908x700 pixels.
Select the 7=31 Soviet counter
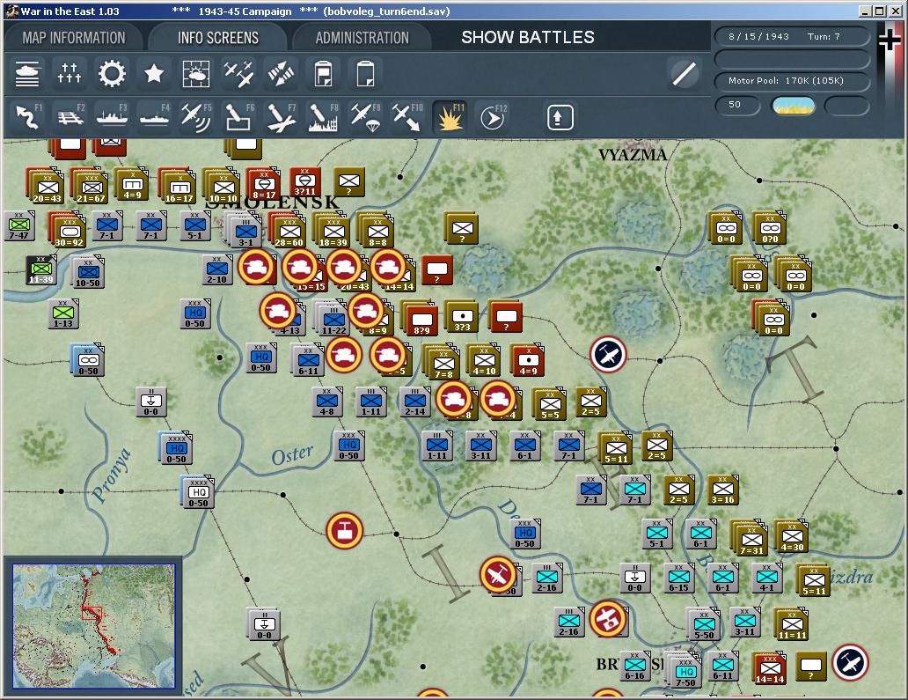751,540
